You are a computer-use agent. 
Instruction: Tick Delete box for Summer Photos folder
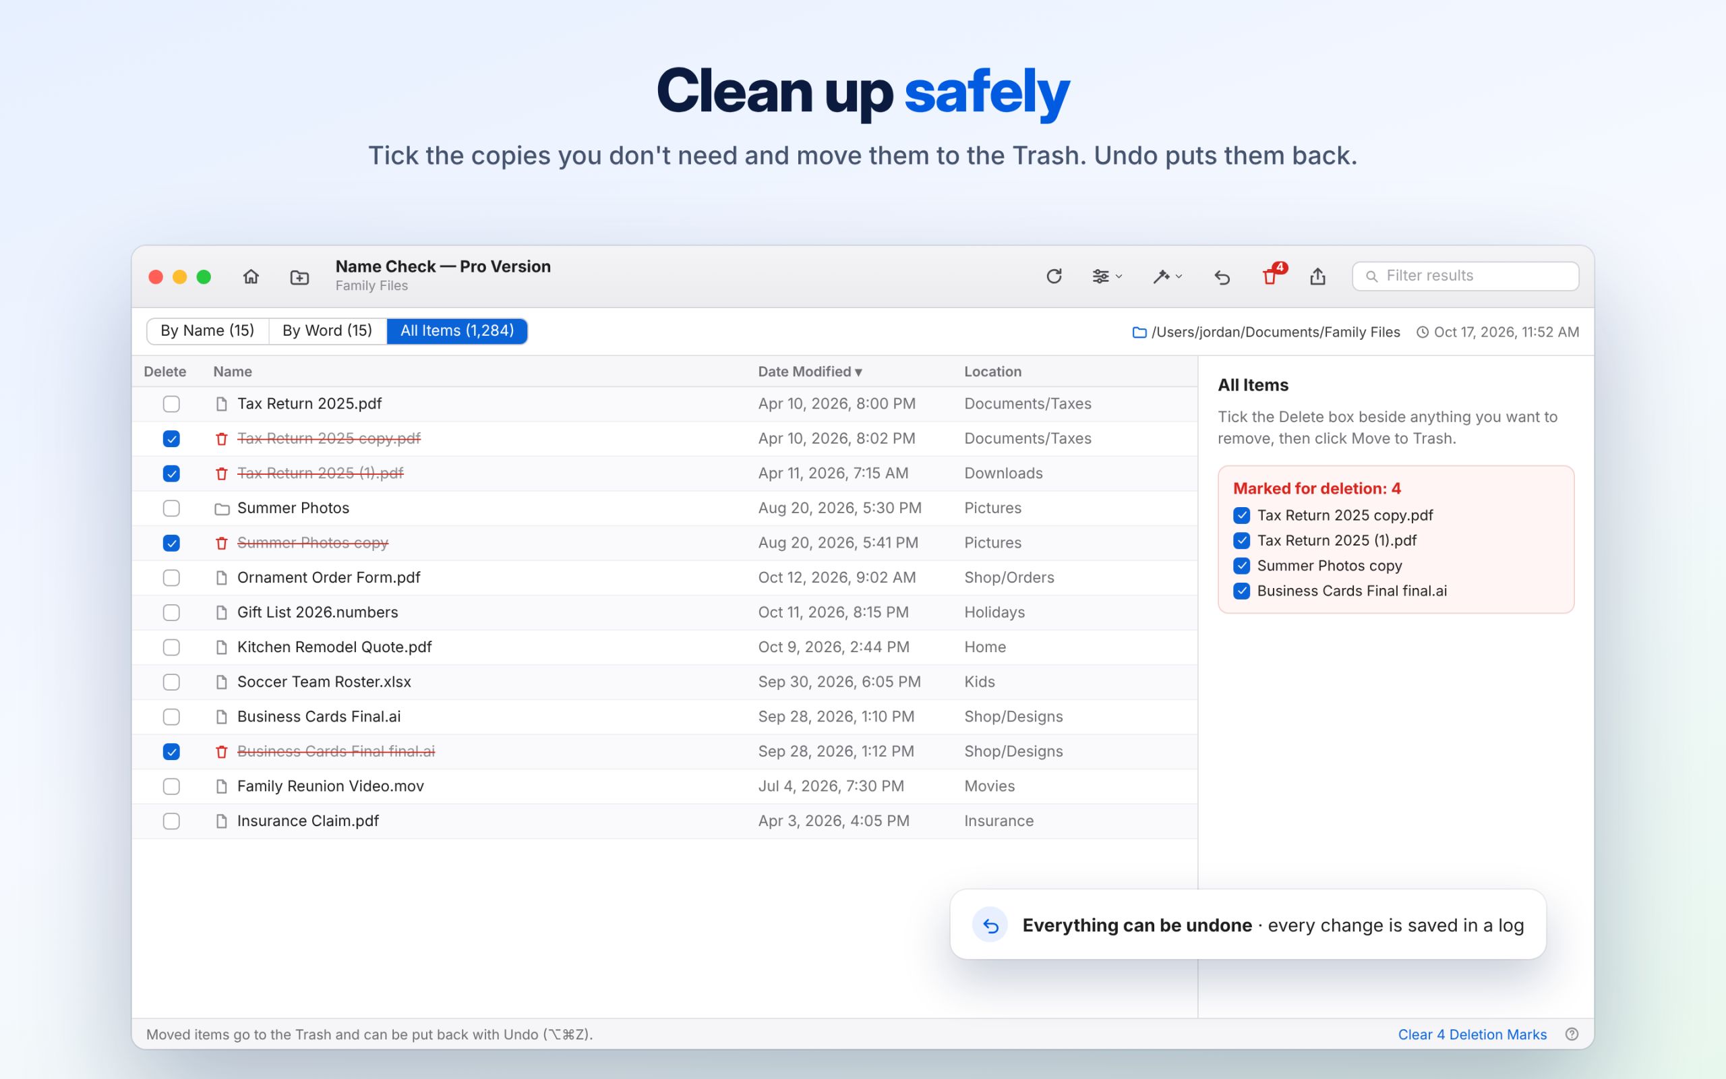171,508
